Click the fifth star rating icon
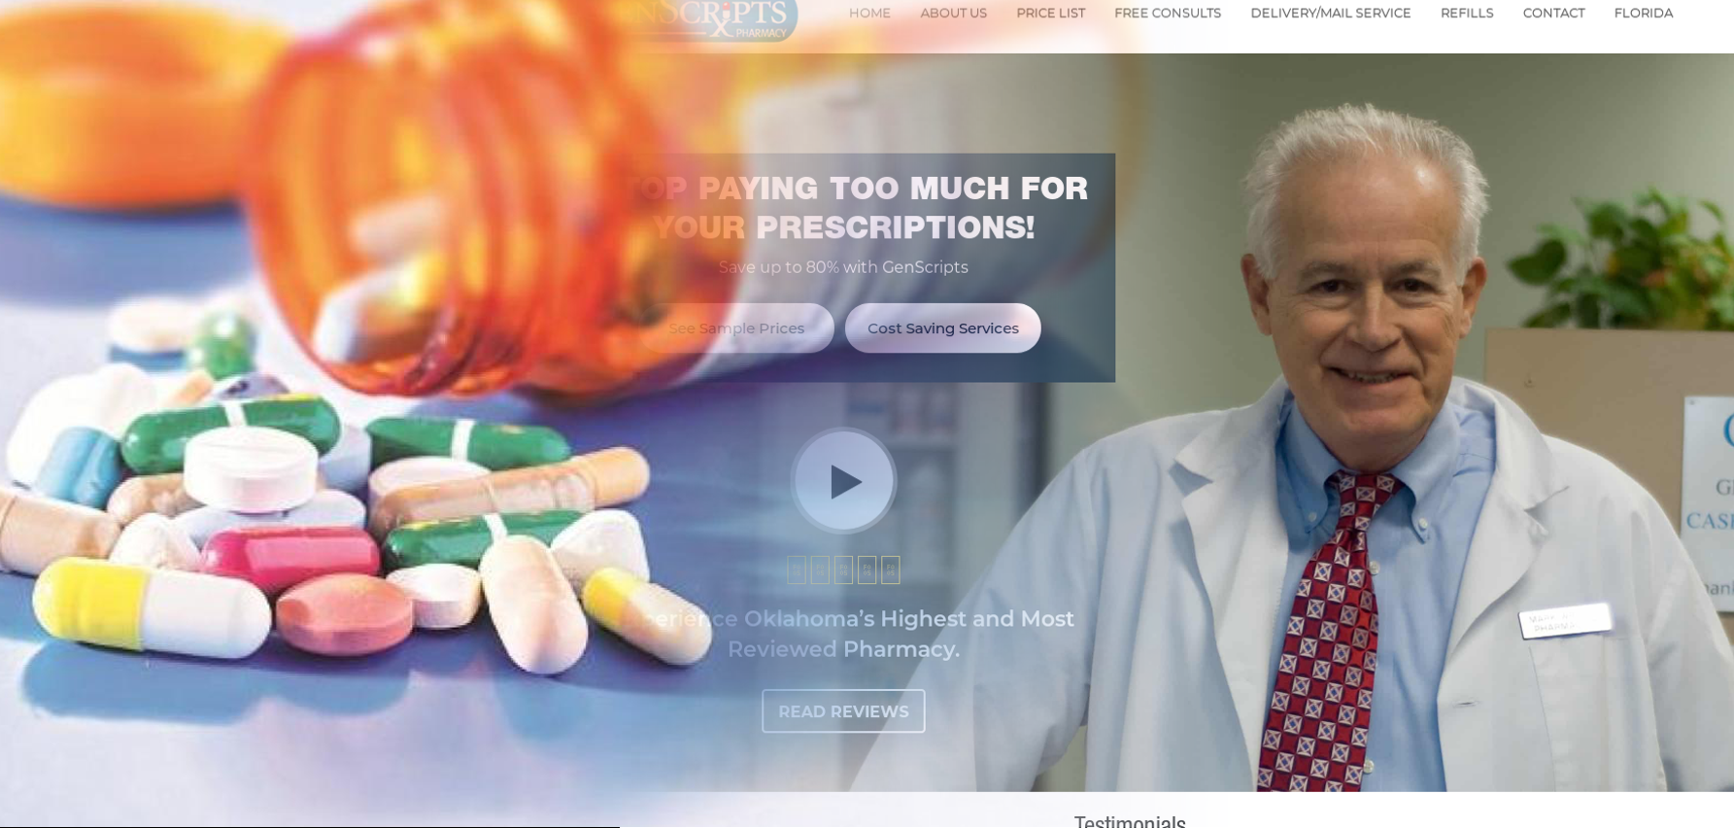 tap(891, 570)
